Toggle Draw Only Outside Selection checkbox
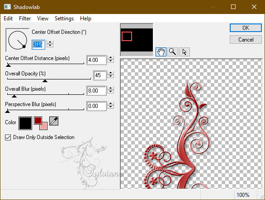 point(8,137)
